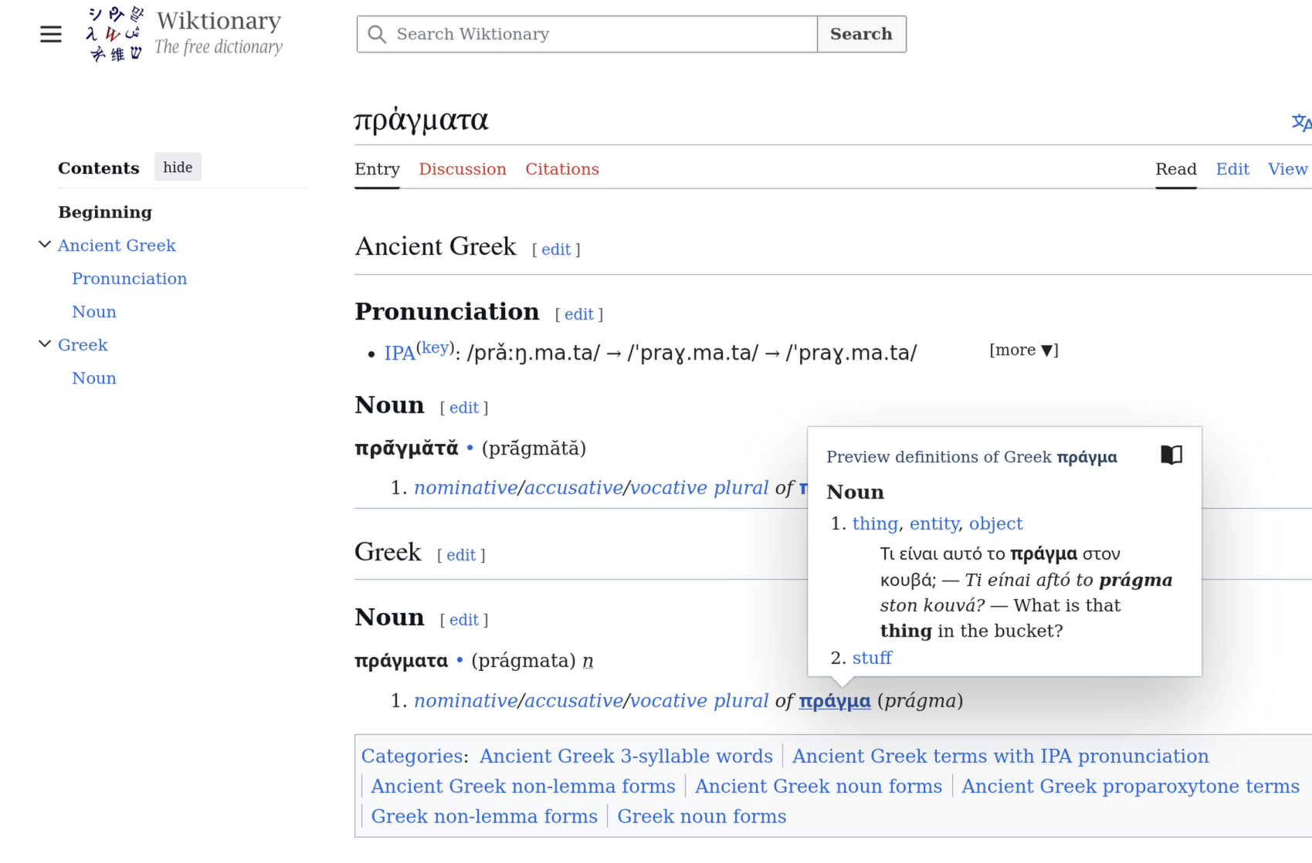Go to Noun under Ancient Greek contents
Viewport: 1312px width, 863px height.
94,312
